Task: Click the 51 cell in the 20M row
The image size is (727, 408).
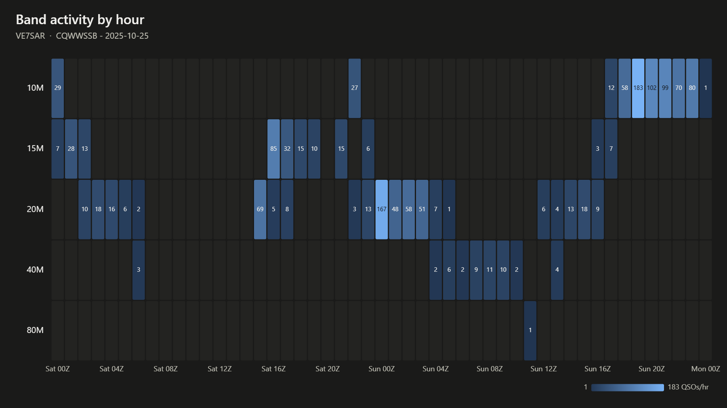Action: pyautogui.click(x=422, y=210)
